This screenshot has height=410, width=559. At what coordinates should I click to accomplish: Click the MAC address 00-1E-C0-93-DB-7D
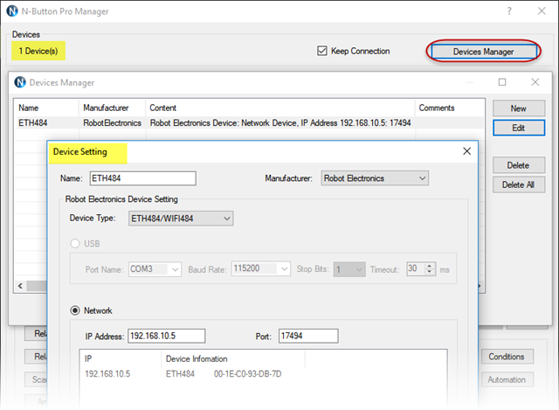[247, 374]
